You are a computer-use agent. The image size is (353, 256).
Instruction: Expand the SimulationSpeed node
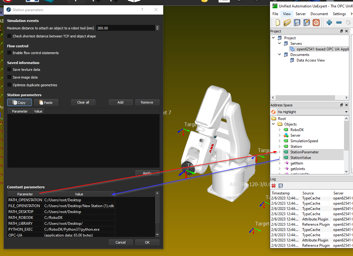[x=279, y=141]
